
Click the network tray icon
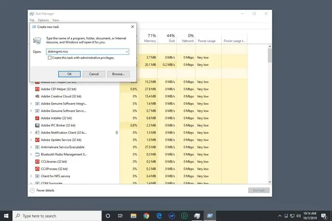point(292,216)
